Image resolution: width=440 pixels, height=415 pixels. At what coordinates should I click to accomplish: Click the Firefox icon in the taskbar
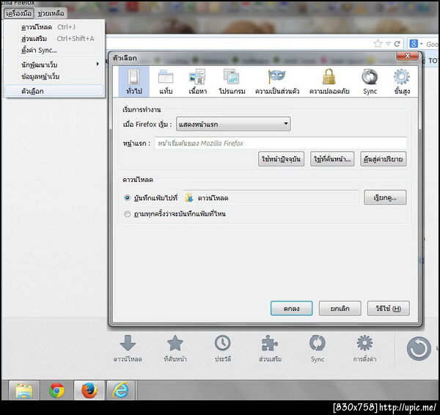point(89,390)
